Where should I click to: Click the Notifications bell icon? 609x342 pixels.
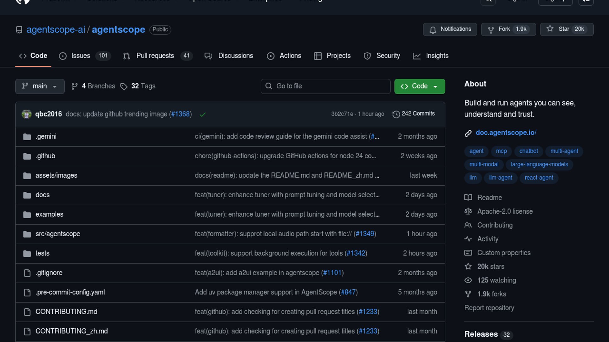coord(433,29)
